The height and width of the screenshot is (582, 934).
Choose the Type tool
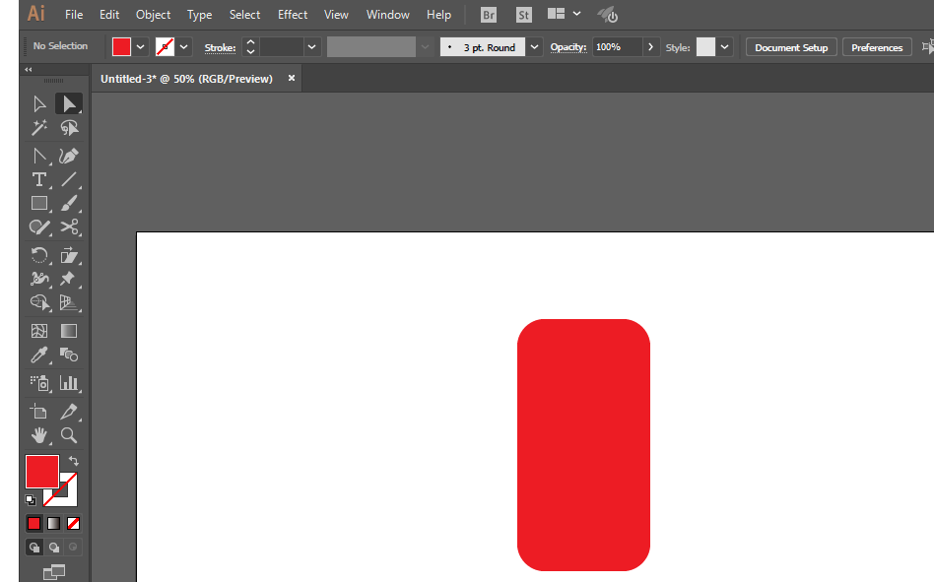tap(39, 179)
